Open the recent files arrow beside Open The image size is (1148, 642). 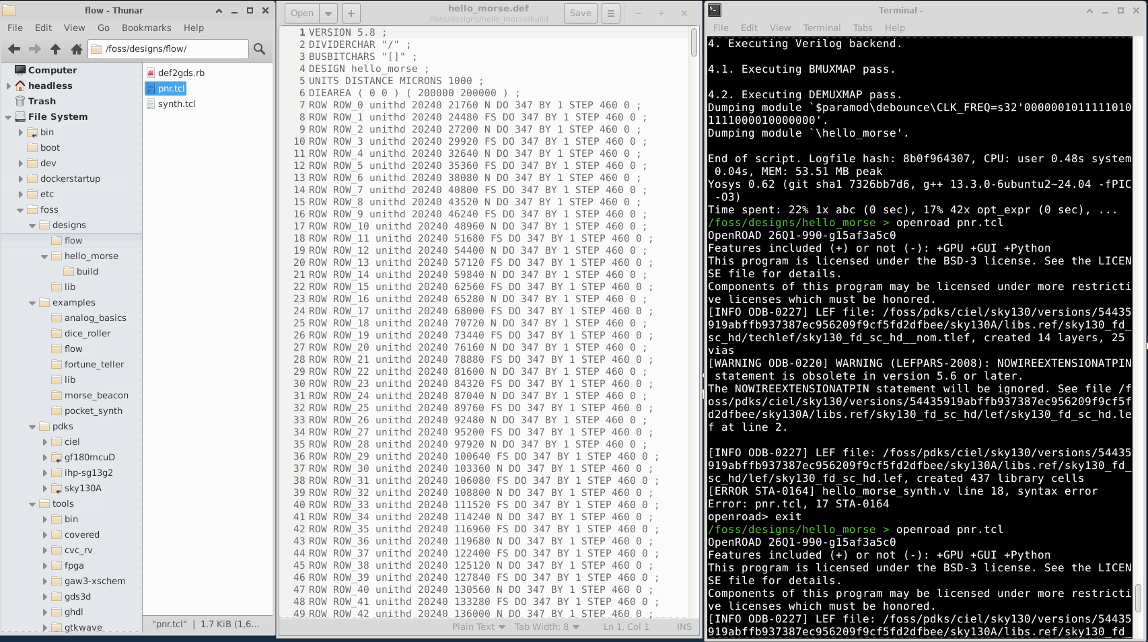point(329,13)
